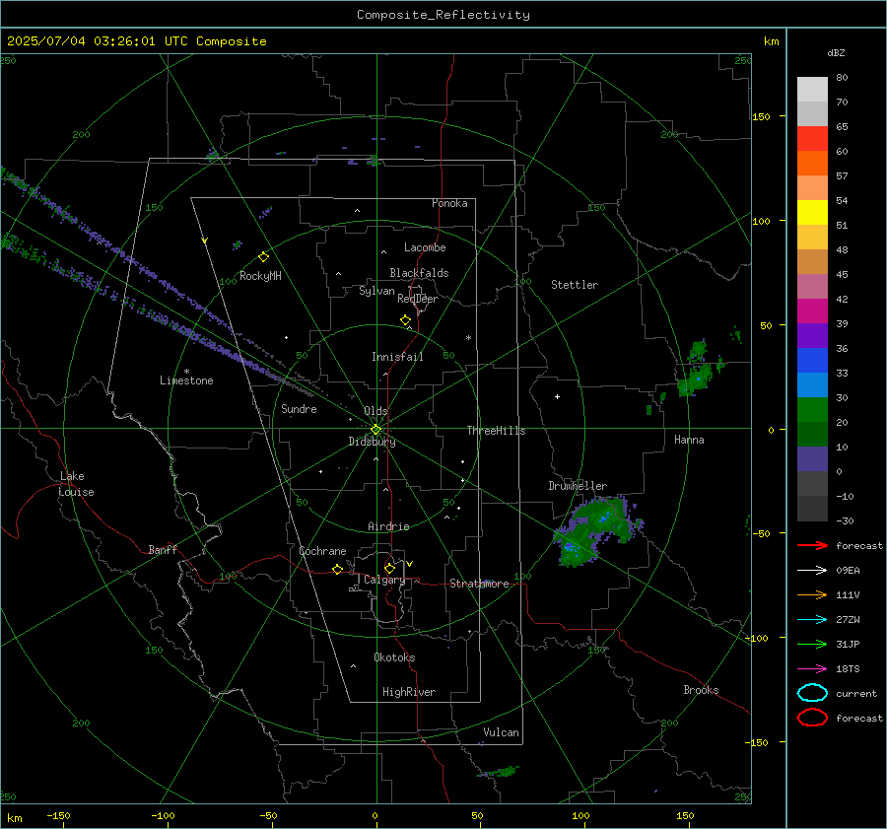Click the light gray 80 dBZ swatch

812,89
